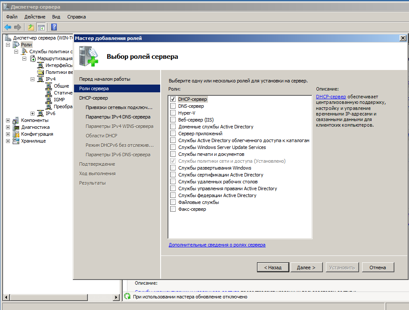Go to the Привязки сетевых подключений wizard step
409x310 pixels.
[x=119, y=107]
